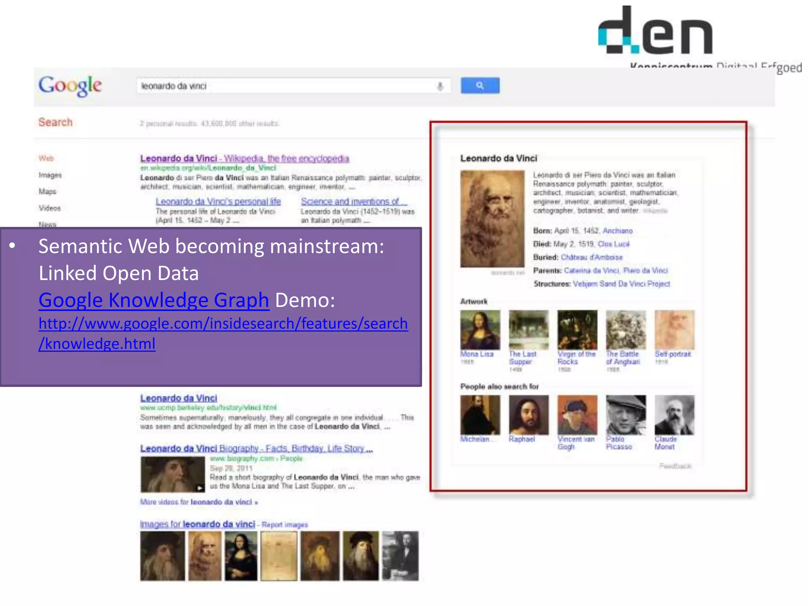Open the Berkeley Leonardo da Vinci result
This screenshot has height=606, width=808.
coord(178,398)
